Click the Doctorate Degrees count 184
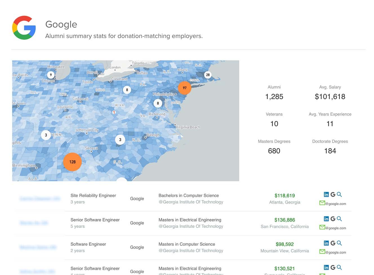The image size is (374, 275). [330, 151]
